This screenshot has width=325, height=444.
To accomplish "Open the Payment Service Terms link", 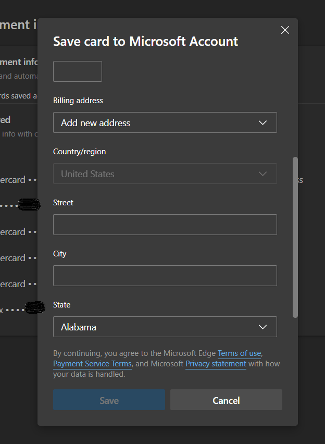I will pos(92,364).
